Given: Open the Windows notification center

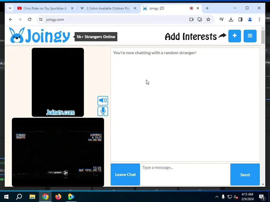Looking at the screenshot, I should pos(261,197).
